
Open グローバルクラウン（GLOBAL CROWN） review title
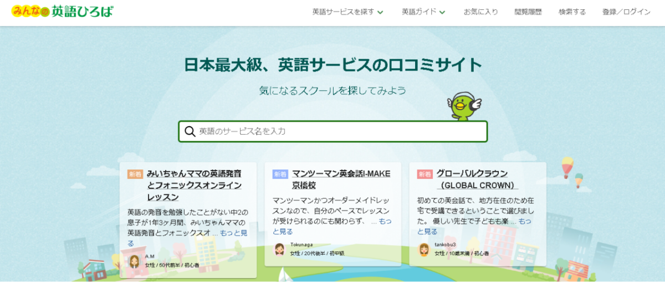(477, 179)
